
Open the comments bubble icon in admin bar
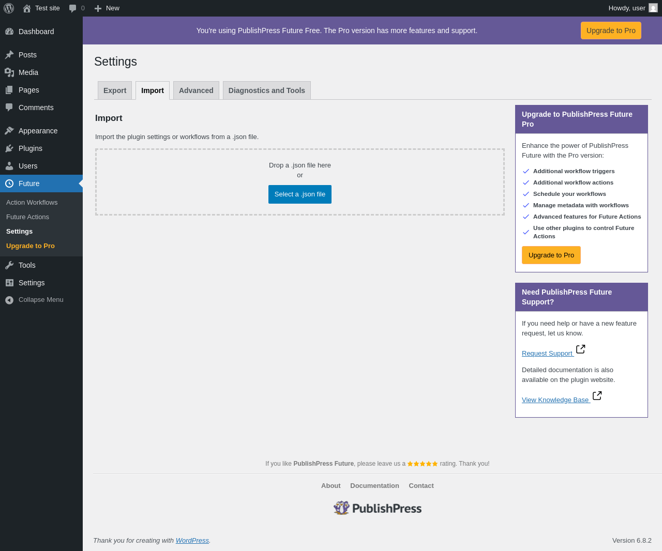pos(73,8)
